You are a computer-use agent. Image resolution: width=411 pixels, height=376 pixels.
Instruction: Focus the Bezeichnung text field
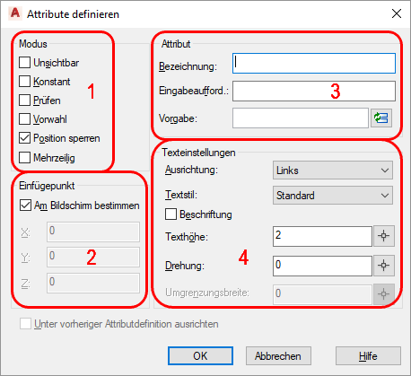tap(314, 64)
